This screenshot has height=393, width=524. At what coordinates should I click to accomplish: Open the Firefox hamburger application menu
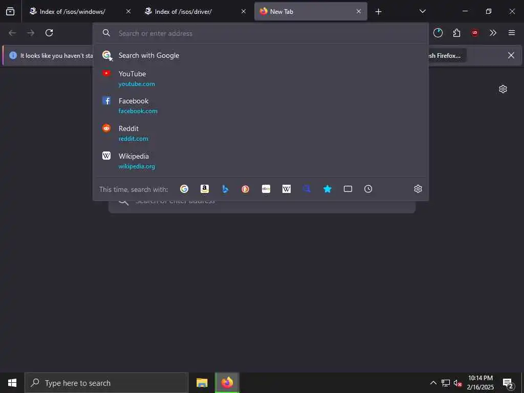[x=511, y=33]
